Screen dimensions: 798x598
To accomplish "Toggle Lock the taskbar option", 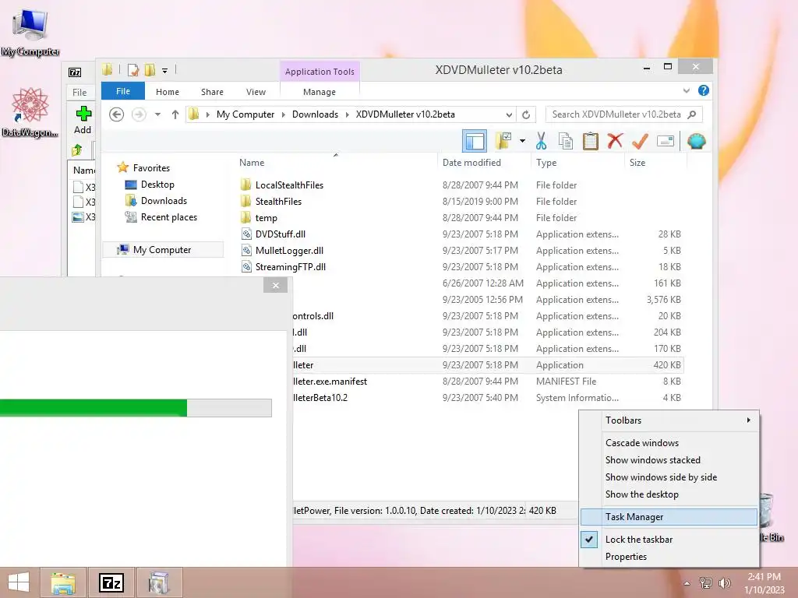I will (x=669, y=539).
